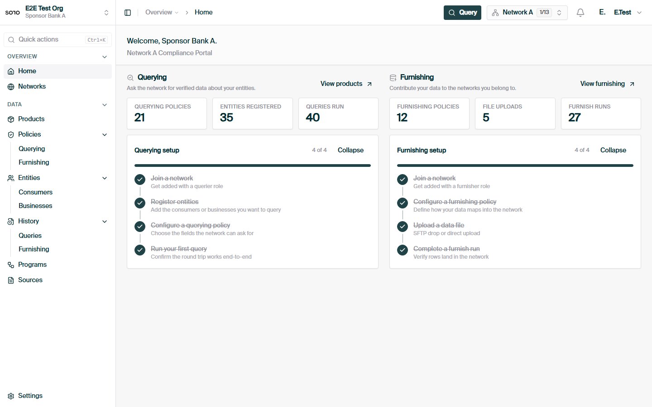652x407 pixels.
Task: Click the Complete a furnish run checkmark
Action: pyautogui.click(x=403, y=250)
